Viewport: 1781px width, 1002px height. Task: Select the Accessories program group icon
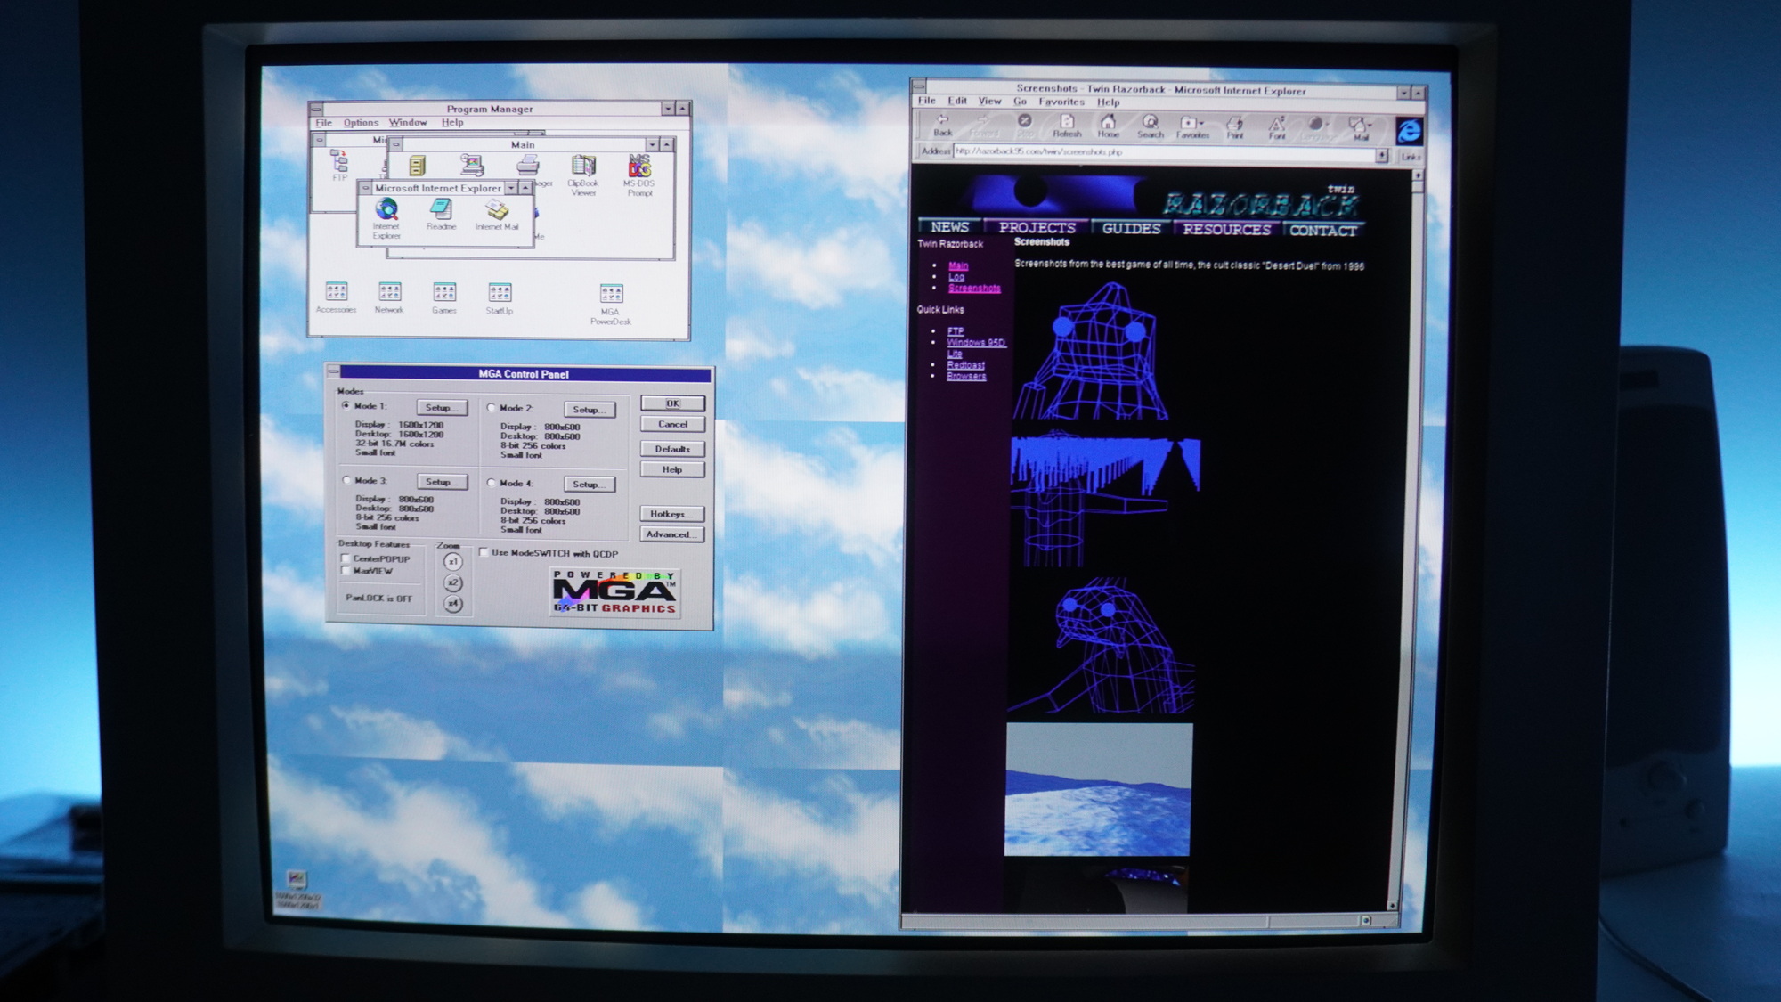coord(336,297)
